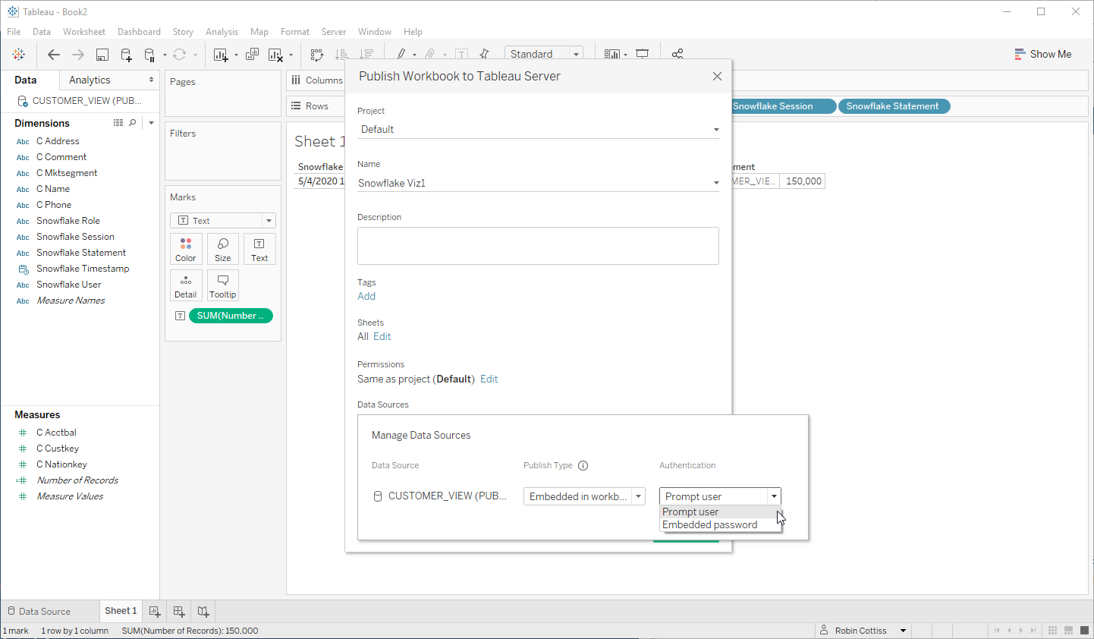The width and height of the screenshot is (1094, 639).
Task: Select the Snowflake Role dimension
Action: [x=68, y=221]
